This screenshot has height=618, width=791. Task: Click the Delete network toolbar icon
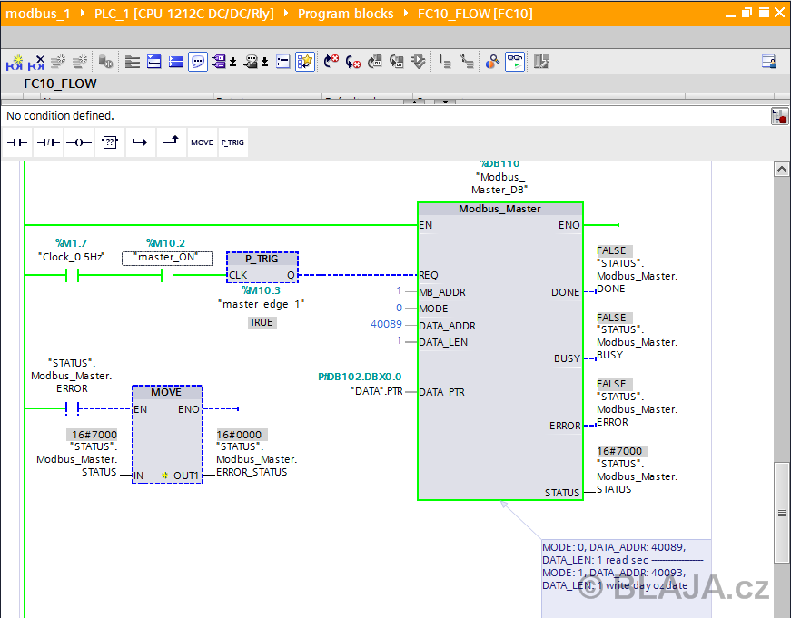pos(36,62)
